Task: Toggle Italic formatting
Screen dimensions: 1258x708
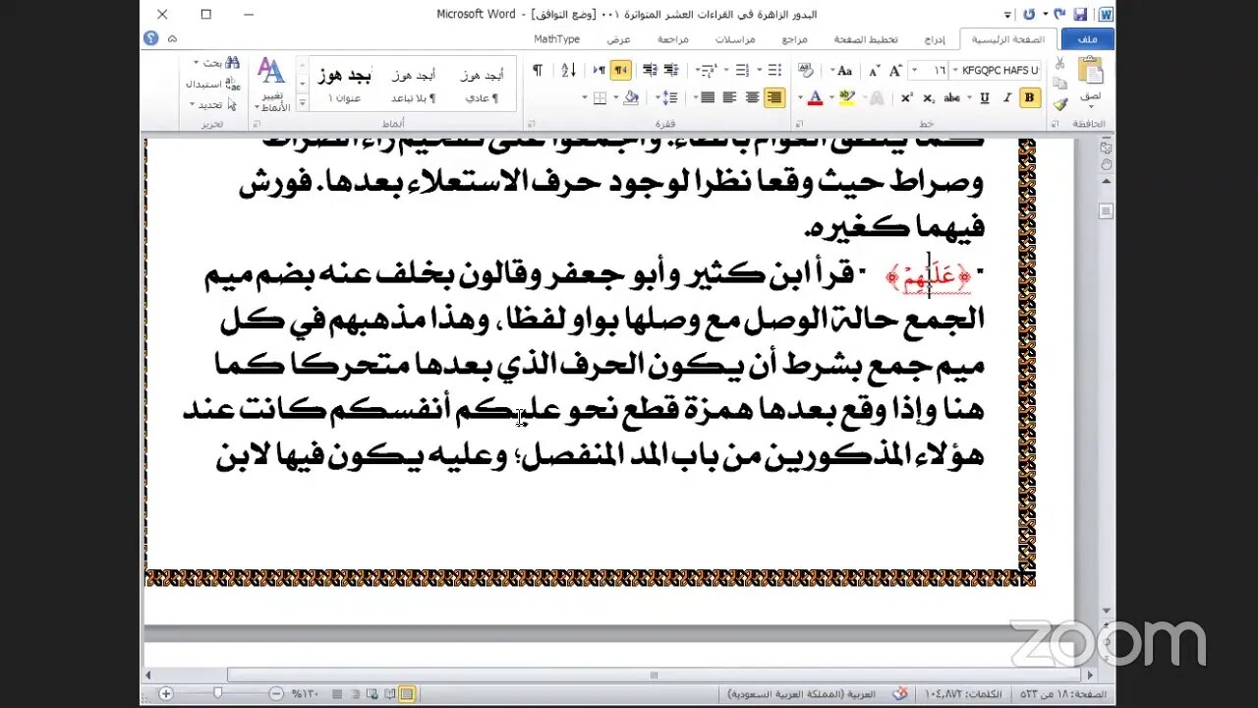Action: click(x=1007, y=97)
